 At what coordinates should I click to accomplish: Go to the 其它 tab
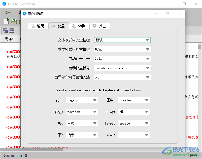pos(100,26)
